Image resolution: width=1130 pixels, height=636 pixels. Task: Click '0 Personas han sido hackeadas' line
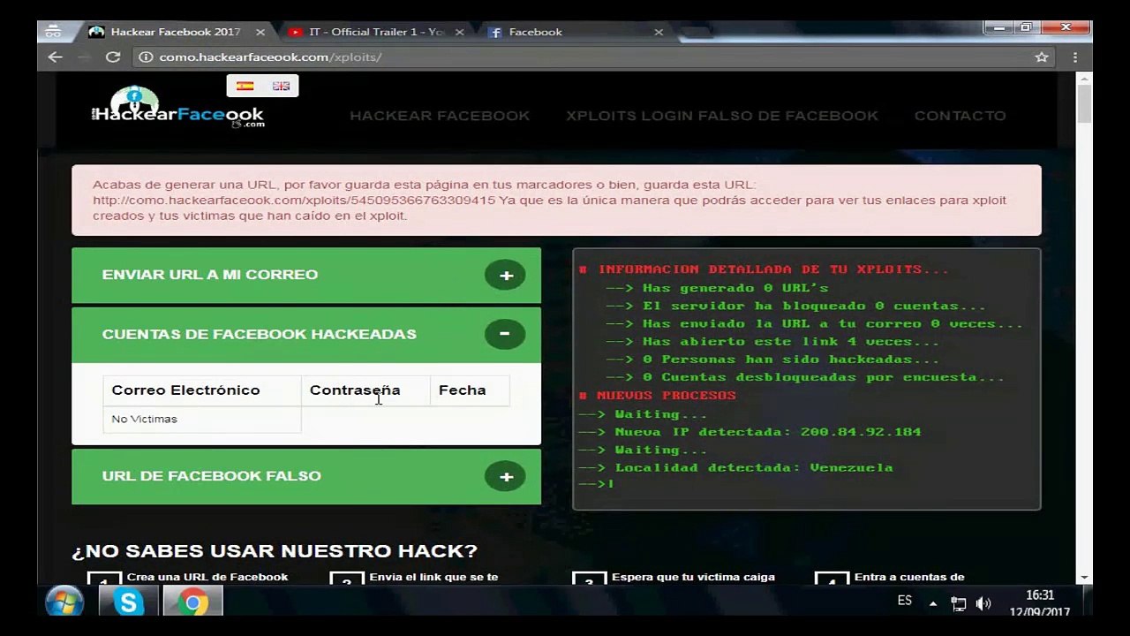pos(772,360)
